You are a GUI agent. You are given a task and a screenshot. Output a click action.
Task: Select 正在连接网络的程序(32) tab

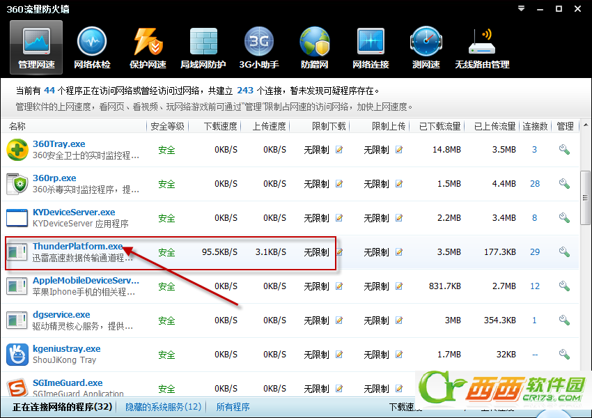point(63,407)
